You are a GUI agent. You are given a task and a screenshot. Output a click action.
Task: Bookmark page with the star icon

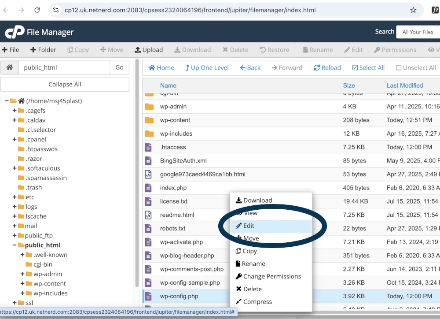tap(413, 10)
